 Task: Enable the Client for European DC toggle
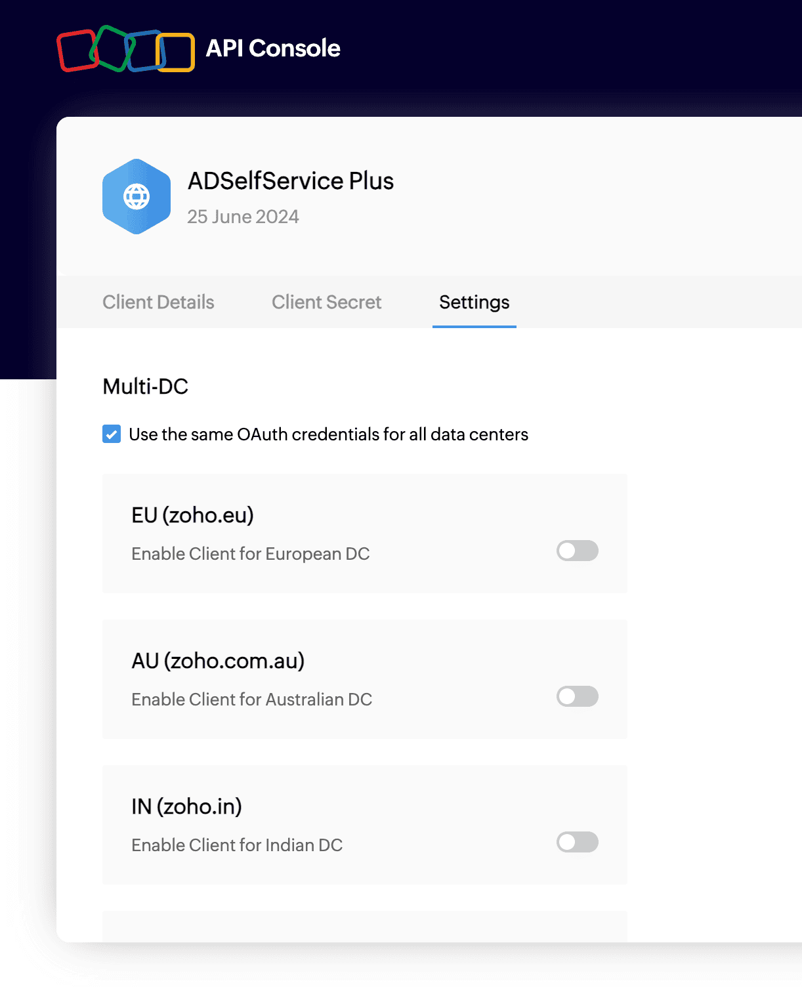pyautogui.click(x=576, y=551)
